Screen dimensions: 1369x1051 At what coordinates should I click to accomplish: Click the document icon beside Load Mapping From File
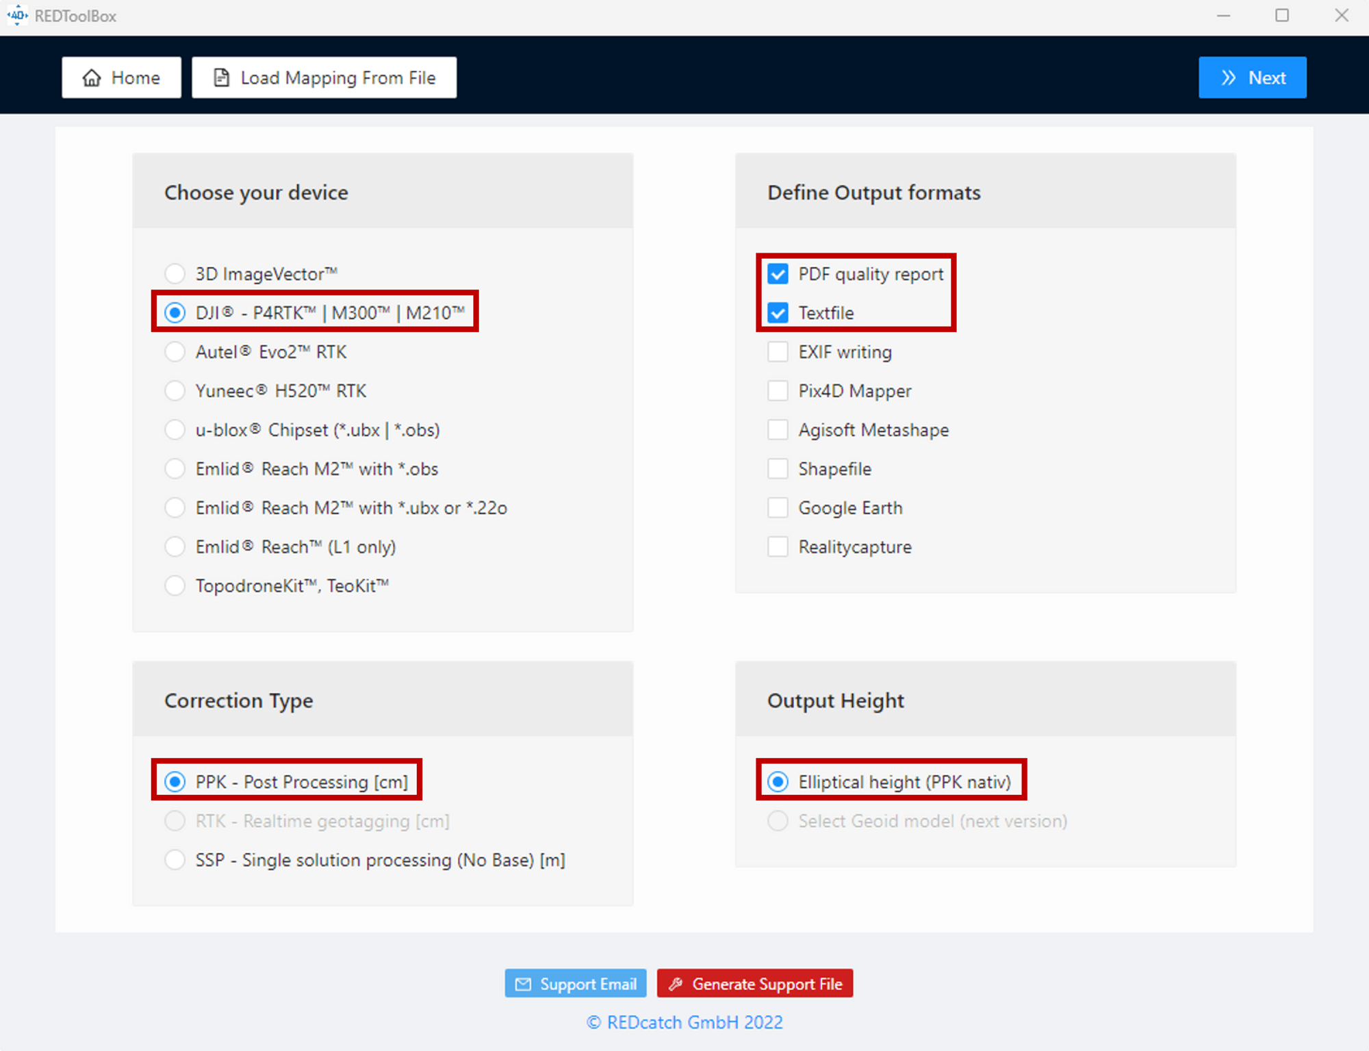pyautogui.click(x=220, y=77)
